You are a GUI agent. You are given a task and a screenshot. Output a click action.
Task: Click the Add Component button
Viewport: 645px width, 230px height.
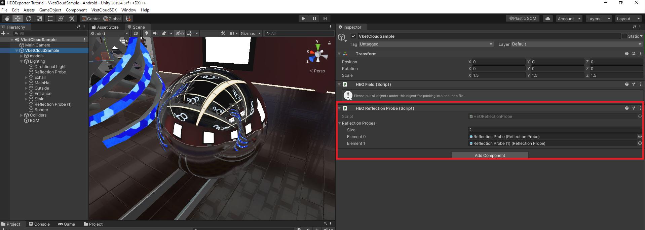coord(490,155)
